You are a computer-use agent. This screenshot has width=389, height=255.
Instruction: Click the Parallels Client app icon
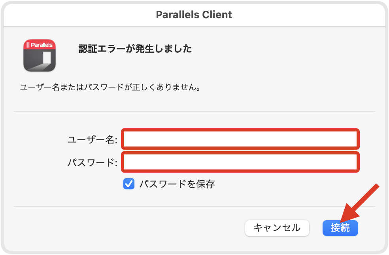[x=40, y=55]
